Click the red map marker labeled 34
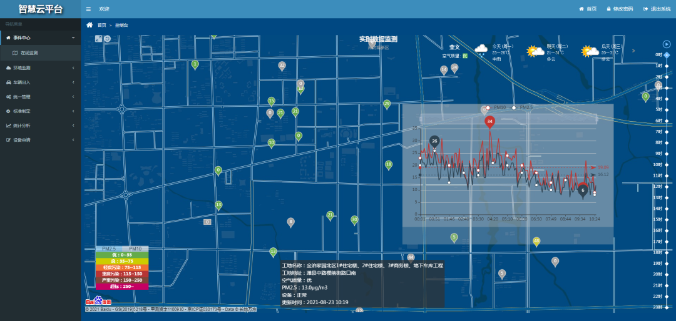676x321 pixels. pyautogui.click(x=489, y=121)
